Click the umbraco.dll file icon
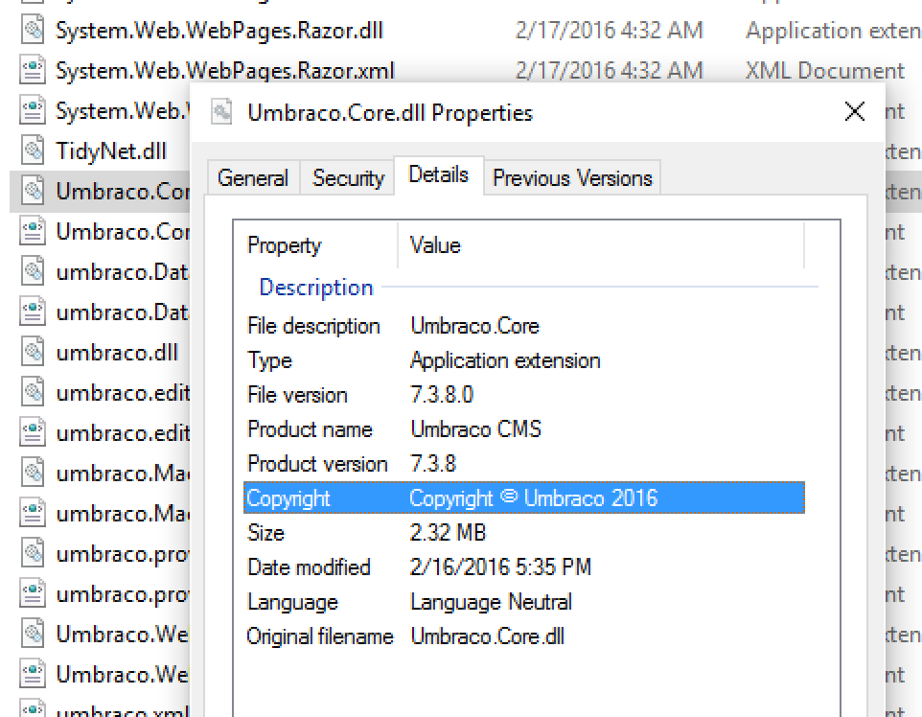 [x=33, y=352]
